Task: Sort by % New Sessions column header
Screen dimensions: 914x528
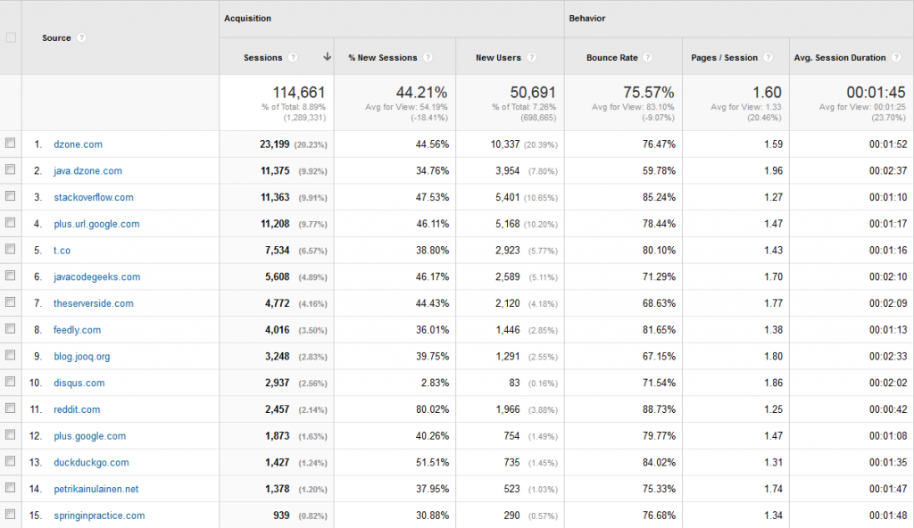Action: tap(382, 57)
